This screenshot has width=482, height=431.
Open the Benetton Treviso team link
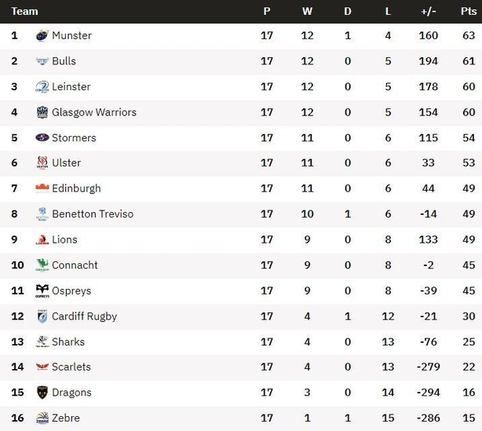pos(93,214)
